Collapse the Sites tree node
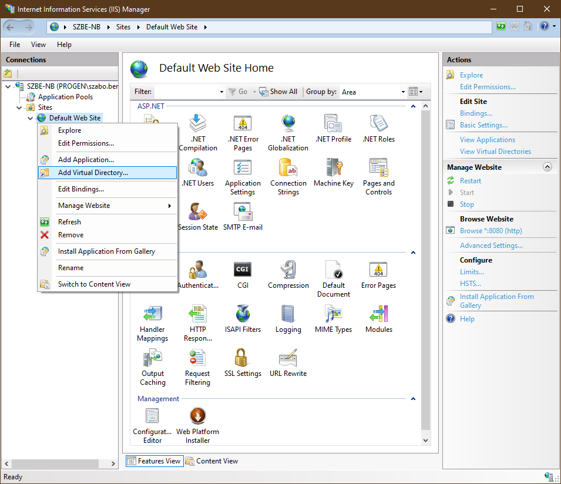The height and width of the screenshot is (484, 561). tap(19, 107)
